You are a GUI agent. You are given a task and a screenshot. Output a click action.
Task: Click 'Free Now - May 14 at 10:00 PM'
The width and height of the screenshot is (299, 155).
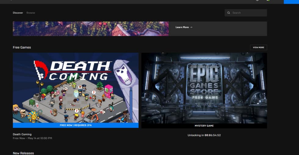32,138
